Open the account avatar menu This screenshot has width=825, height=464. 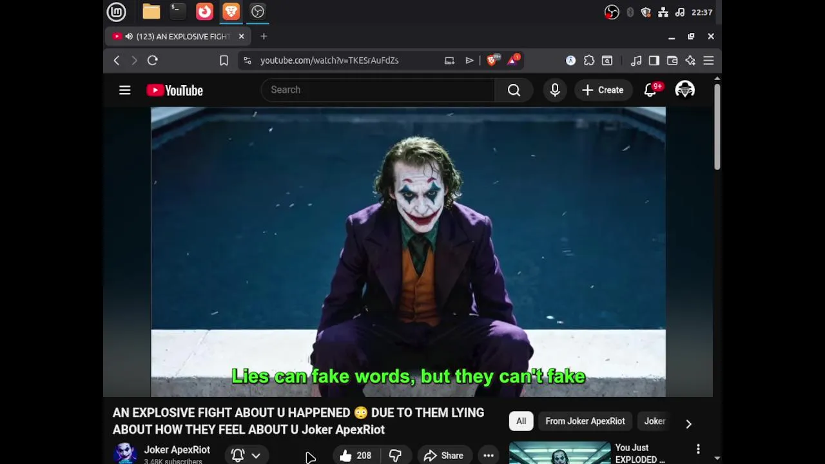(684, 90)
